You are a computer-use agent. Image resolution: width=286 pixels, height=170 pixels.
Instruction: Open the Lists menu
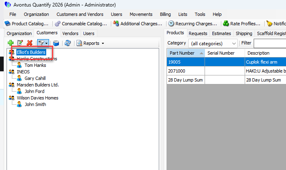[x=183, y=14]
